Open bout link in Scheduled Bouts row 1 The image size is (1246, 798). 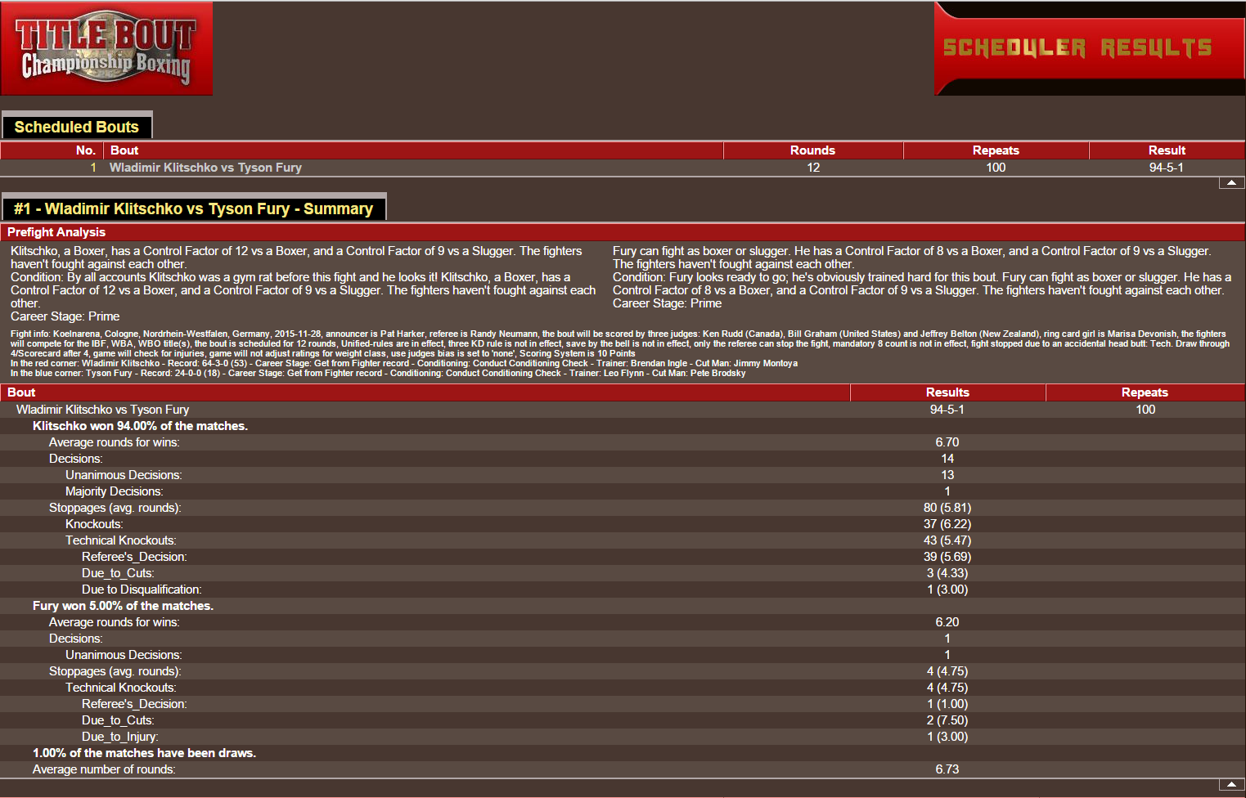[205, 168]
